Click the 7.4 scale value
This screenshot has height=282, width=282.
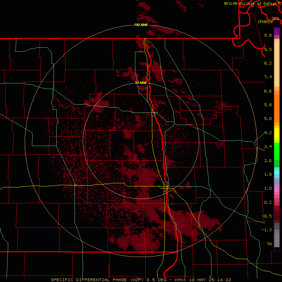point(268,77)
